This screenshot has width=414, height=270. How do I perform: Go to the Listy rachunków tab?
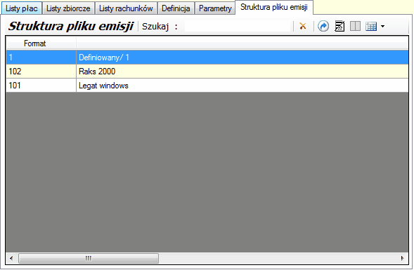coord(126,8)
